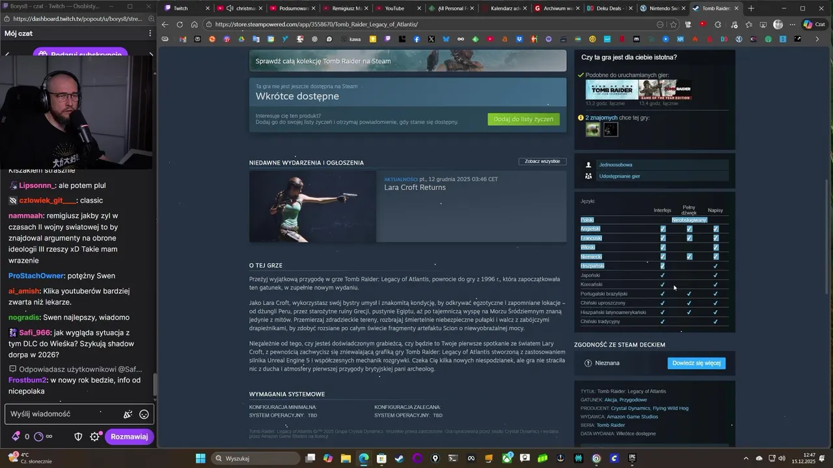Click 'Sprawdź całą kolekcję Tomb Raider' banner
The width and height of the screenshot is (833, 468).
(x=407, y=62)
